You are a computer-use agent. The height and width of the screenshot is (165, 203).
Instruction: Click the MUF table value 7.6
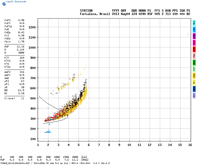[66, 160]
